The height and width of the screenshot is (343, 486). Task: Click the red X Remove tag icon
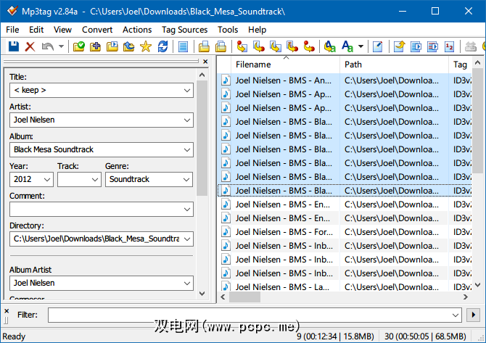click(30, 47)
